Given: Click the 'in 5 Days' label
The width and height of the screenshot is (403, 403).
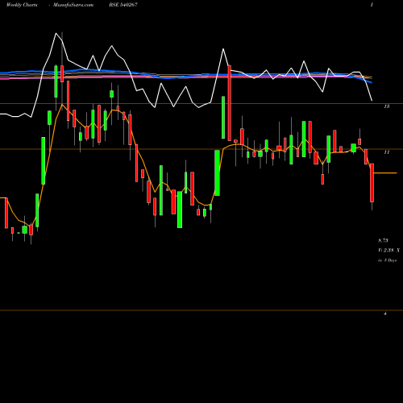Looking at the screenshot, I should 387,260.
